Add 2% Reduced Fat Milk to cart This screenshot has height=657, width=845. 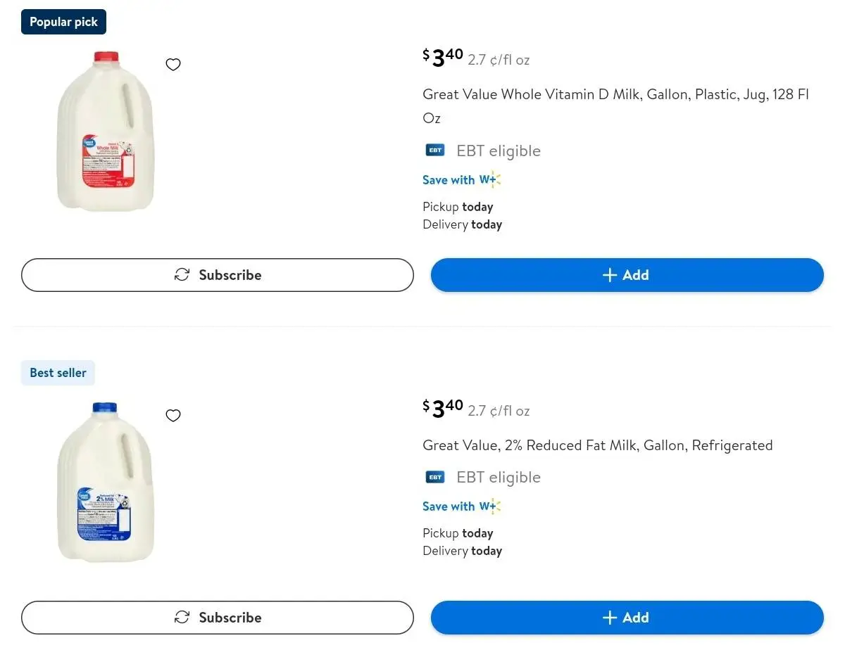627,618
